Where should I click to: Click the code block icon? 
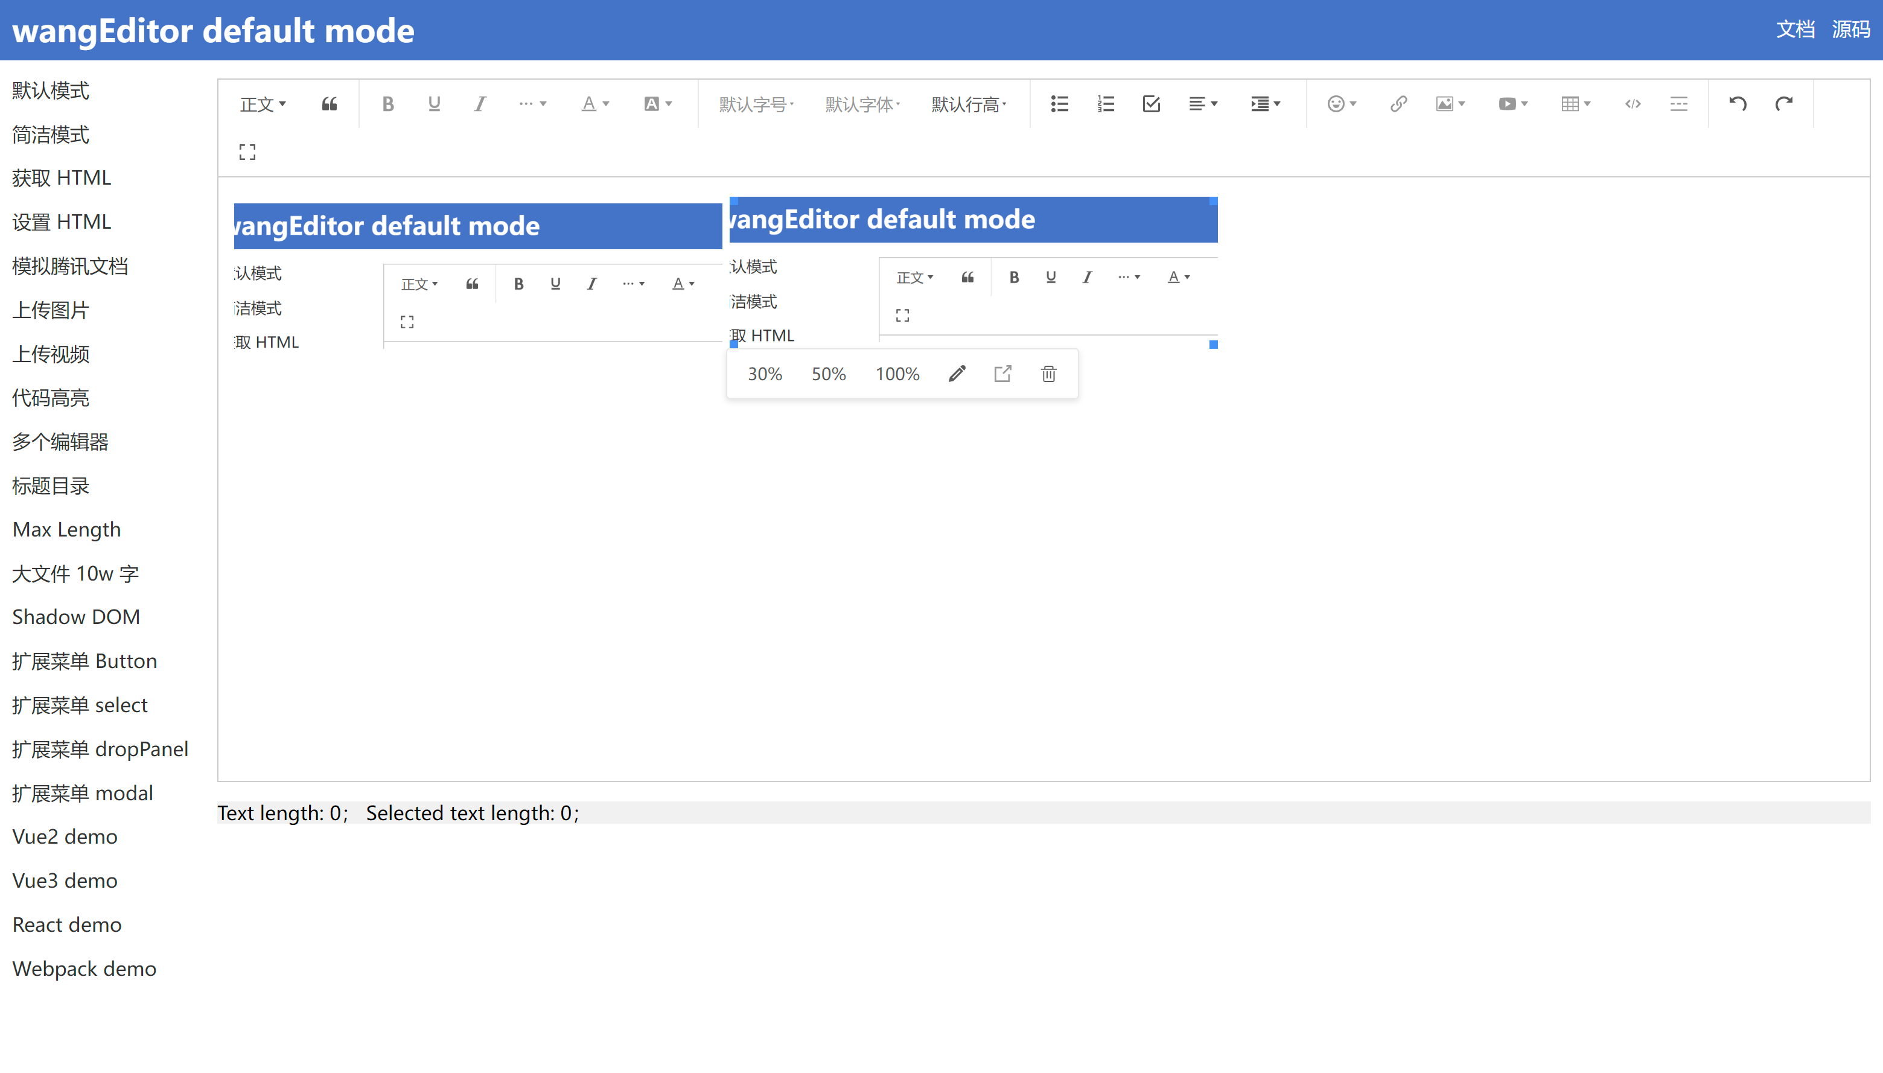1633,104
